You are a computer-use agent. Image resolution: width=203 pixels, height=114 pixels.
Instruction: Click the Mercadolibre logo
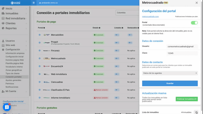point(47,35)
